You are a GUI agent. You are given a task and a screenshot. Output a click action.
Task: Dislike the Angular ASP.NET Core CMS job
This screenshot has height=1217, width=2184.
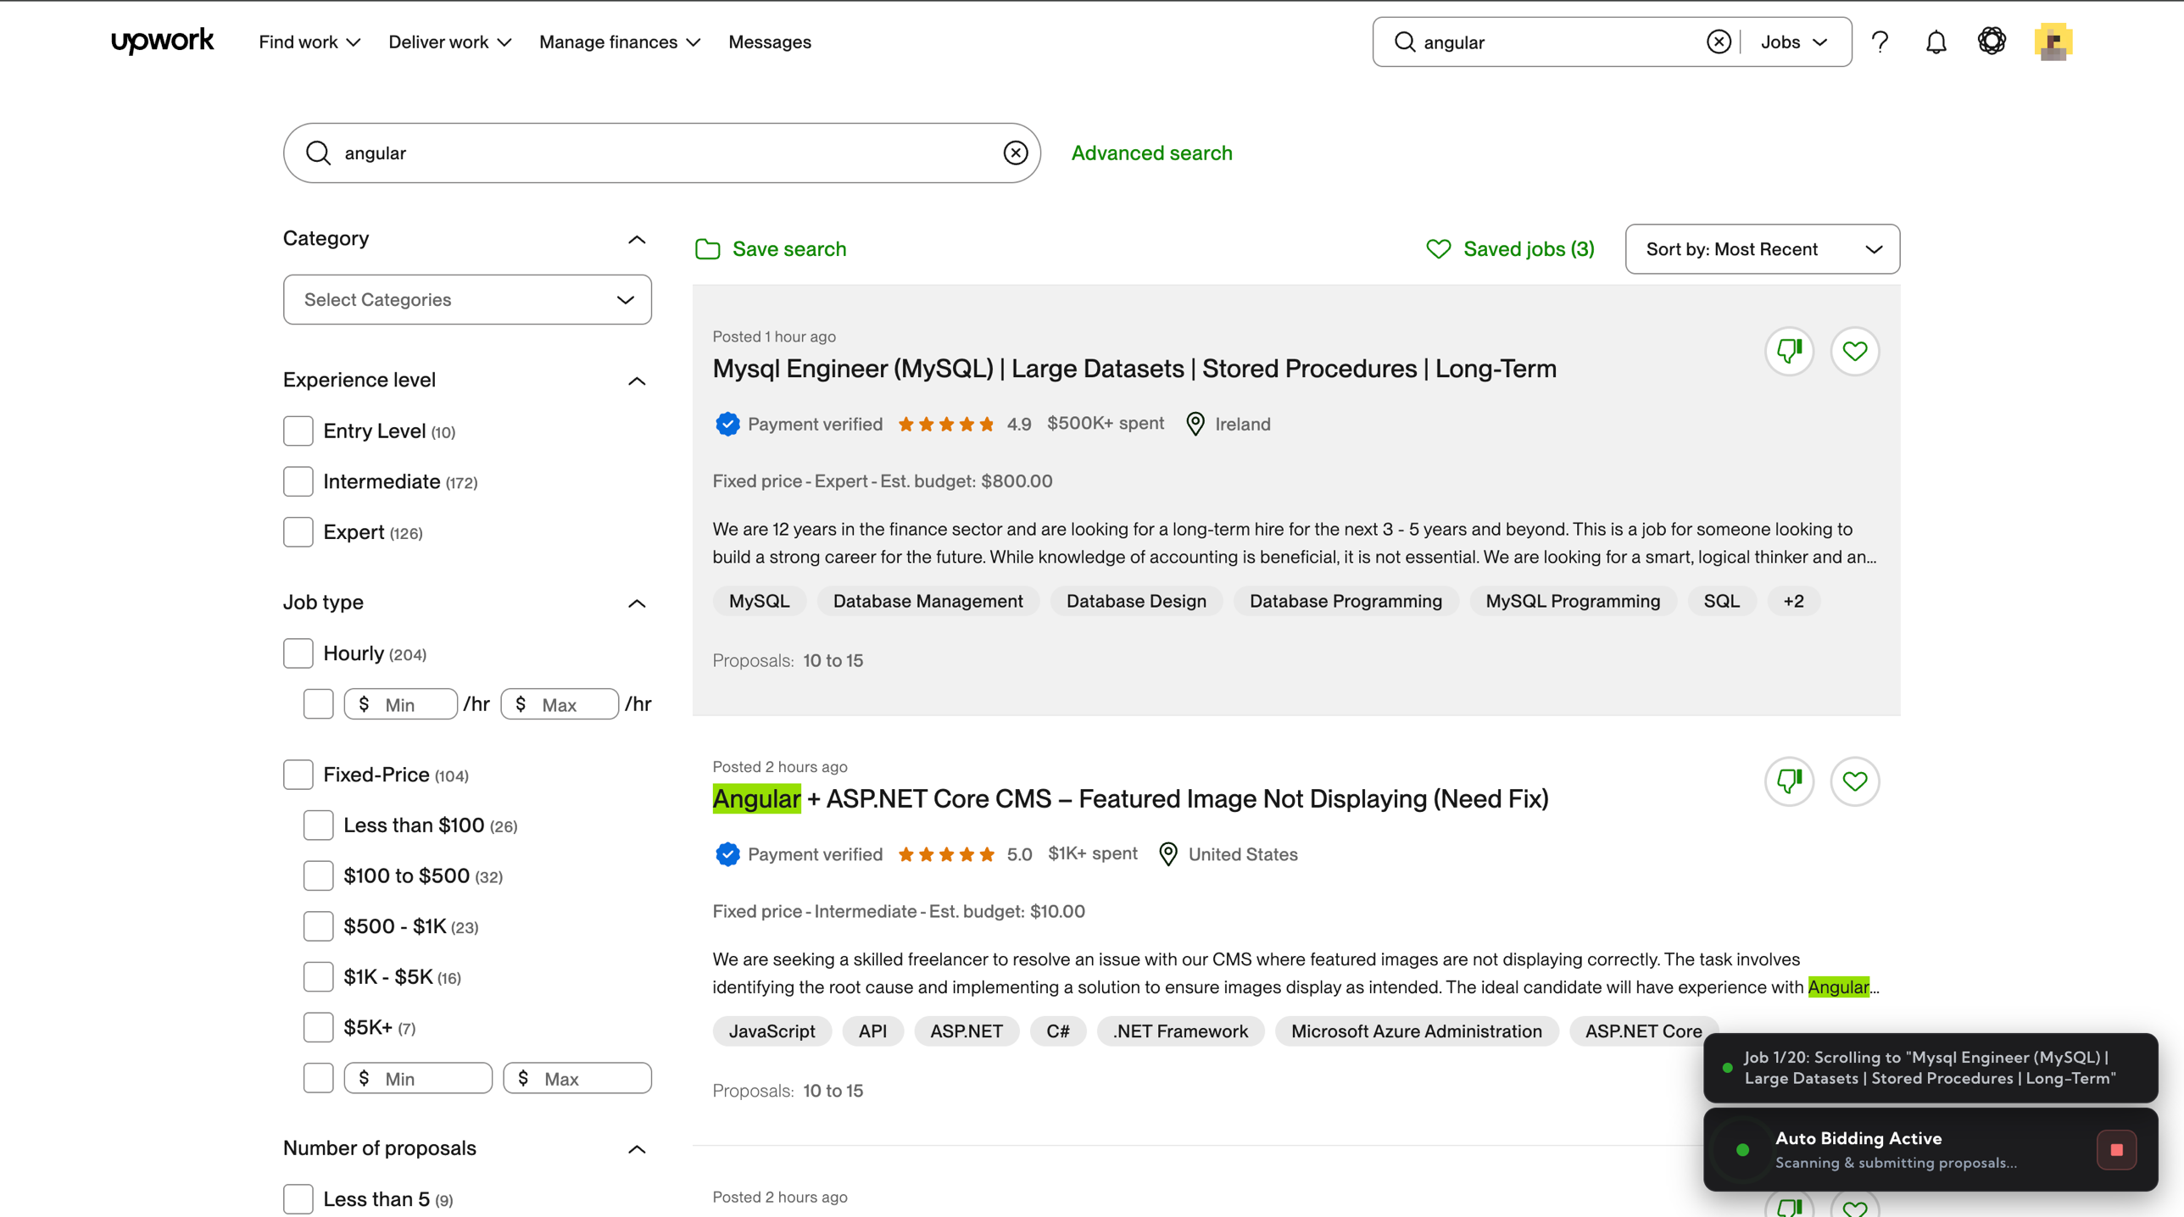pos(1789,781)
